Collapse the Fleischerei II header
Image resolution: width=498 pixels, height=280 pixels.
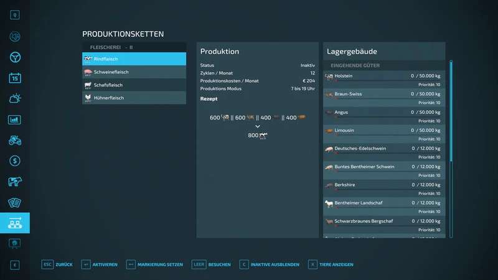pyautogui.click(x=134, y=47)
